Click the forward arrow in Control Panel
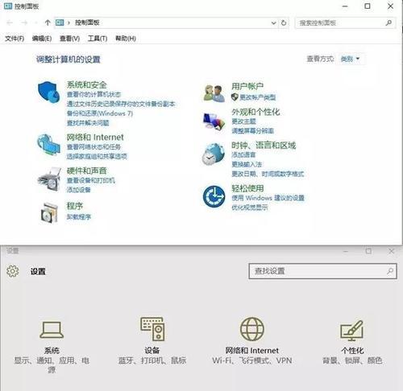This screenshot has width=403, height=391. [x=24, y=23]
